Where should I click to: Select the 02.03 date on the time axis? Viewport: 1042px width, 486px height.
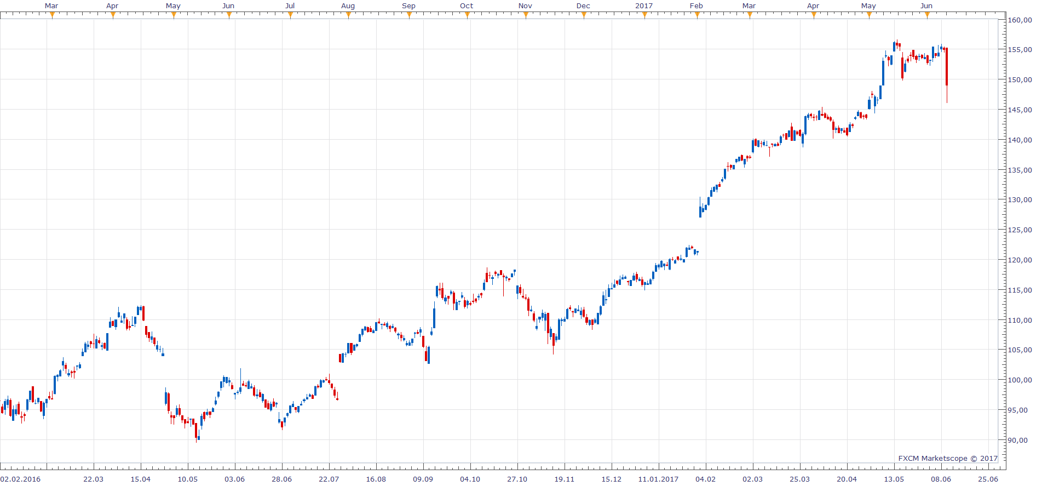pos(752,479)
